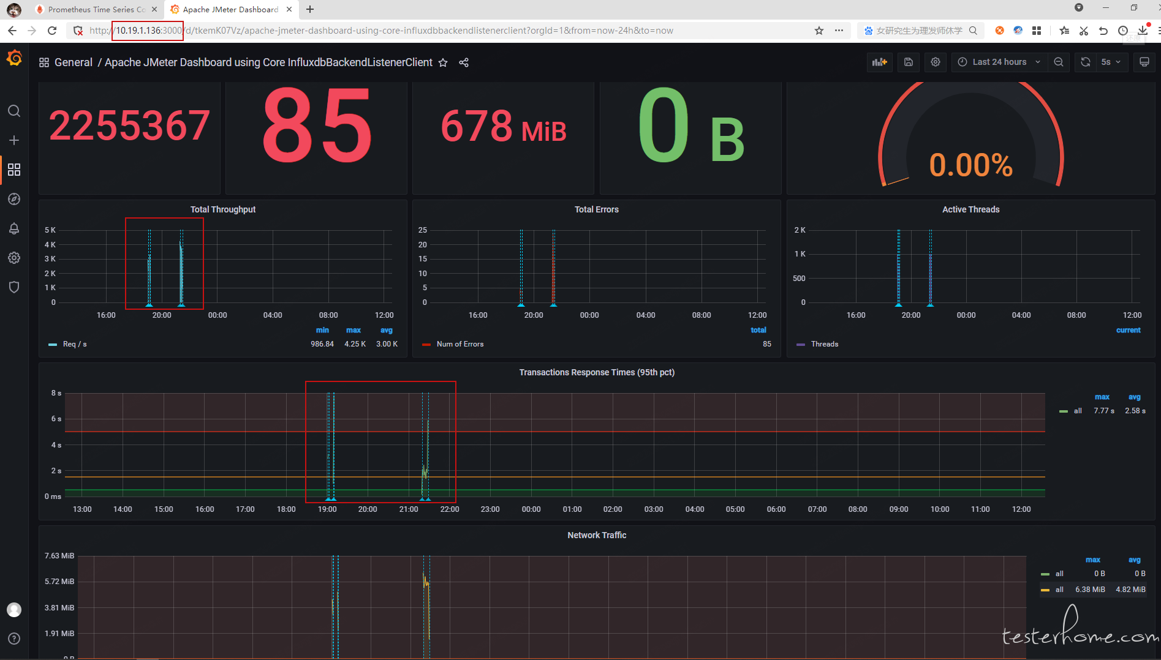The image size is (1161, 660).
Task: Mark dashboard as favorite with star icon
Action: pos(443,62)
